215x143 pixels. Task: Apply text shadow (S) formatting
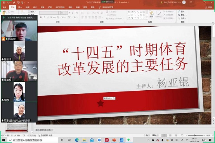pyautogui.click(x=51, y=17)
